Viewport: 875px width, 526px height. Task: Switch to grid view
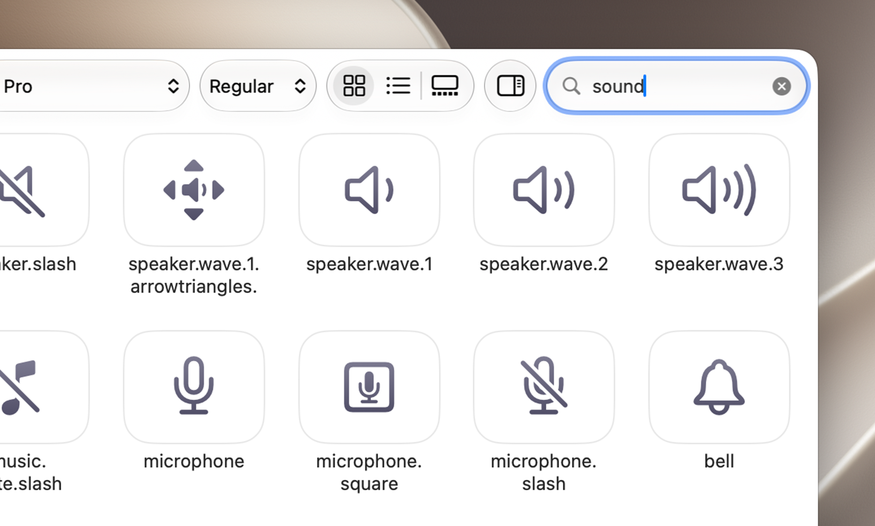coord(354,86)
